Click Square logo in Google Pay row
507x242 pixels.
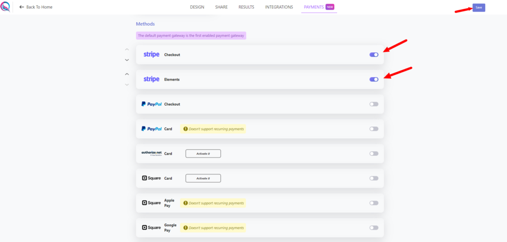pos(152,228)
